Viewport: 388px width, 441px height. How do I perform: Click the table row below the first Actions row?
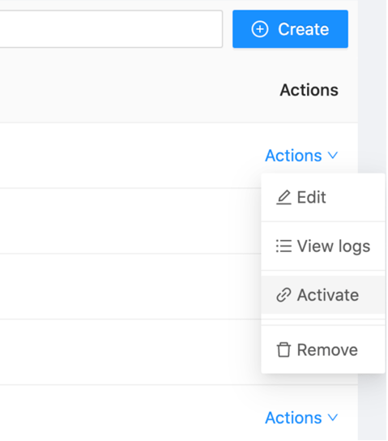coord(130,221)
